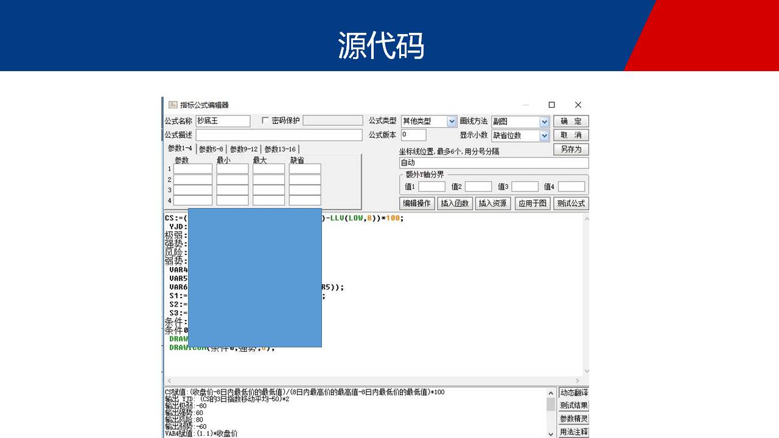Select the 用法注释 side button
The width and height of the screenshot is (779, 438).
pos(574,432)
